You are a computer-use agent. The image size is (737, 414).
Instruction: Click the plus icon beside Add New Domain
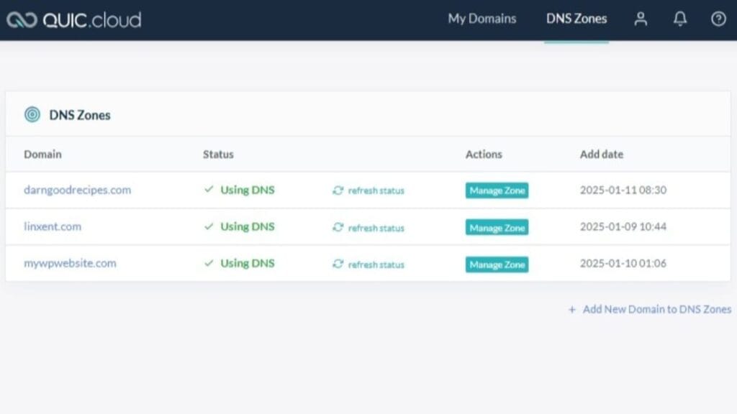[571, 309]
